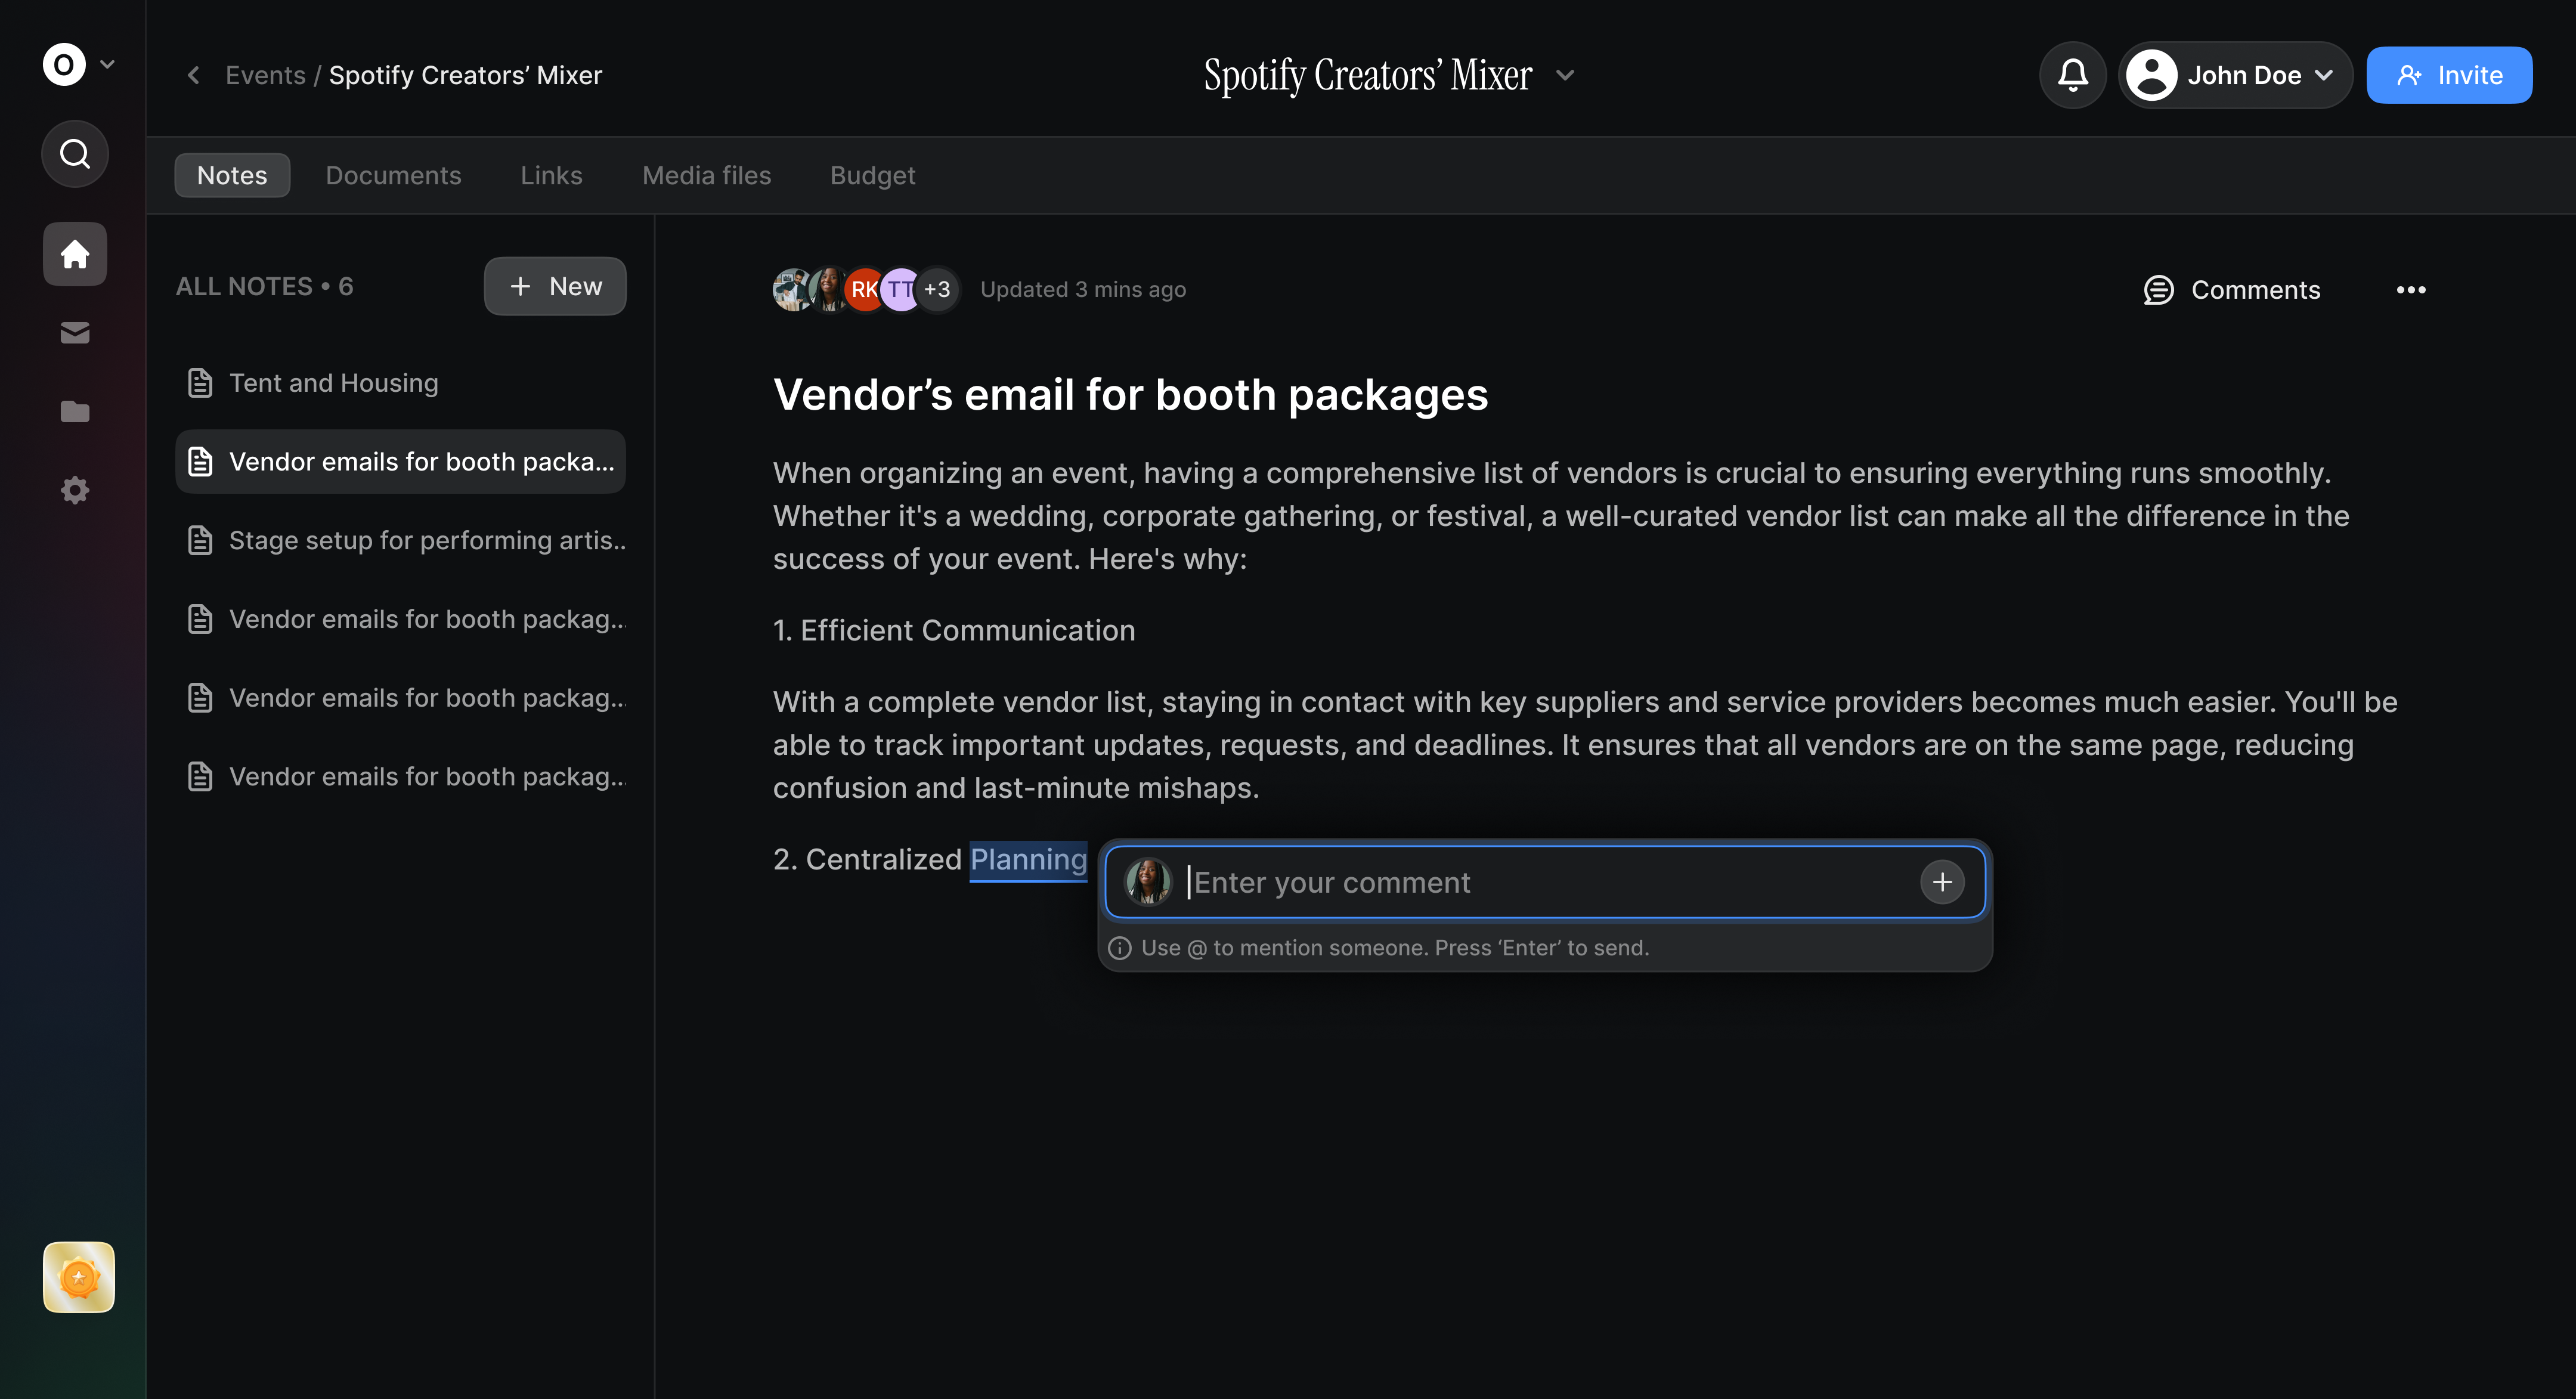Click the highlighted word Planning
This screenshot has height=1399, width=2576.
(x=1028, y=860)
